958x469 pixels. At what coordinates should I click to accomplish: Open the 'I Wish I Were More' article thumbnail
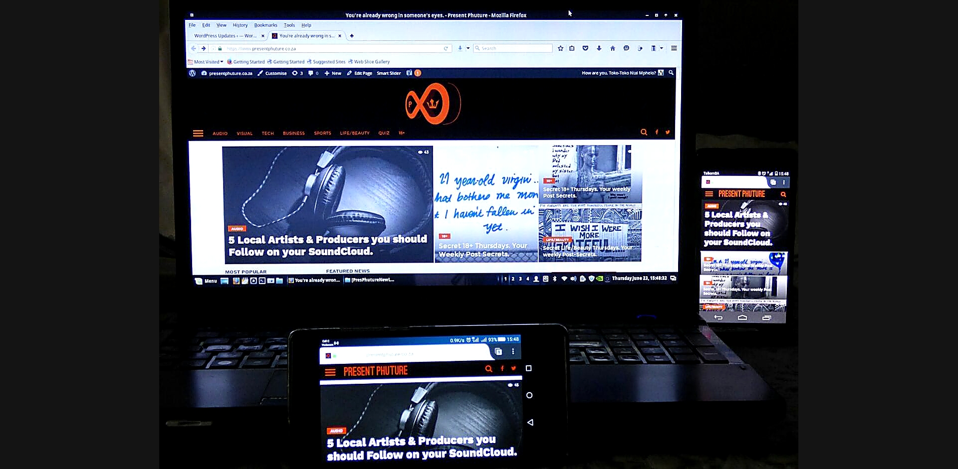tap(590, 234)
